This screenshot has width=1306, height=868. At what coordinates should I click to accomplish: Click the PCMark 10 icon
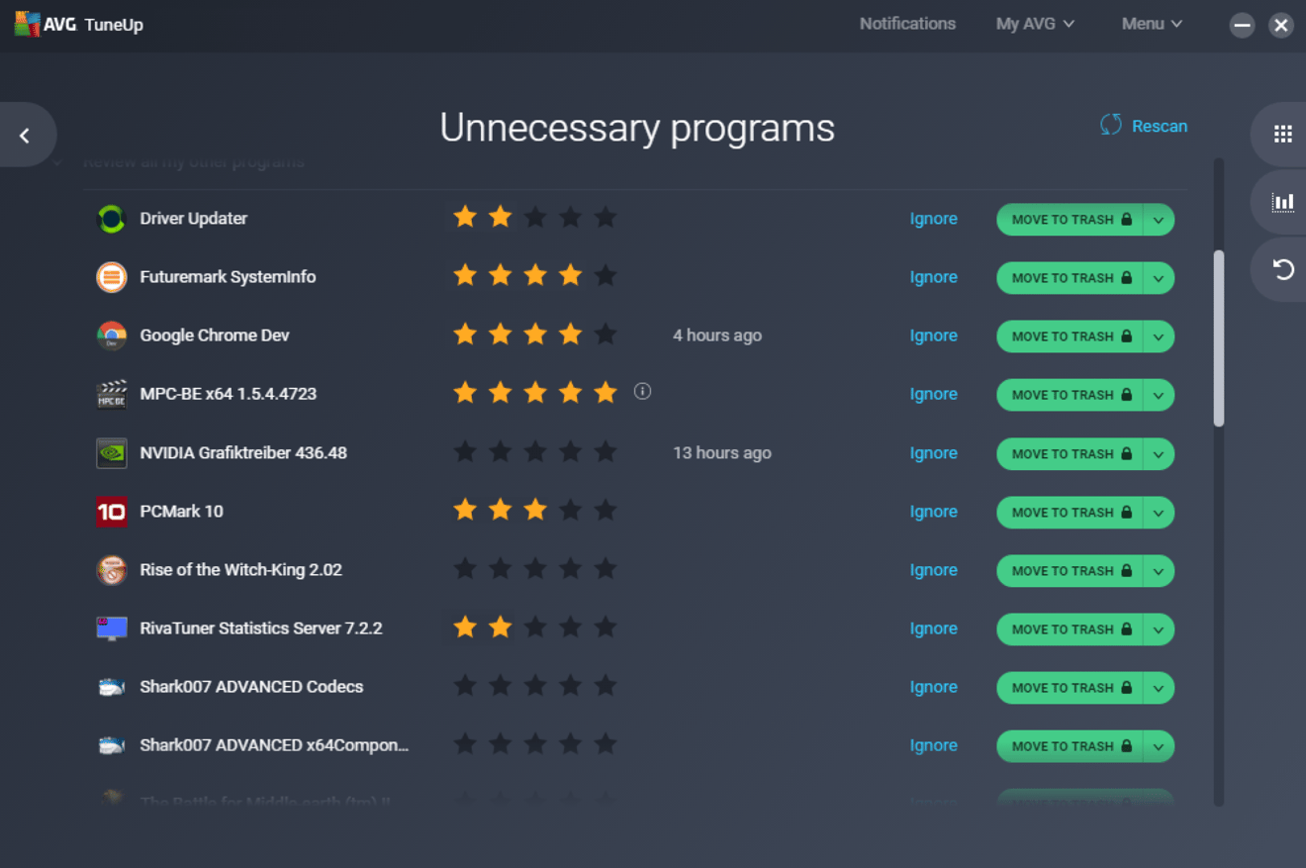[111, 512]
